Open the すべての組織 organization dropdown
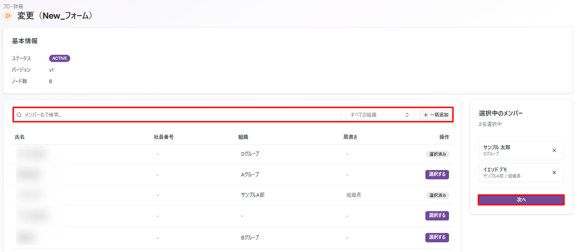Screen dimensions: 579x252 pyautogui.click(x=380, y=115)
